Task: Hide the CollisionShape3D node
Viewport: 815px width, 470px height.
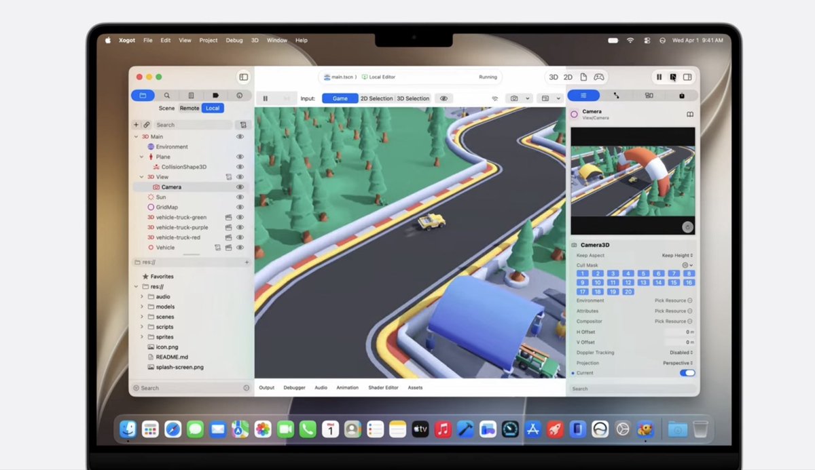Action: [240, 167]
